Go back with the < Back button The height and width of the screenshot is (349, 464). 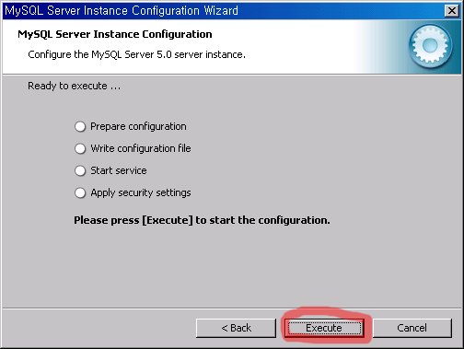[236, 328]
